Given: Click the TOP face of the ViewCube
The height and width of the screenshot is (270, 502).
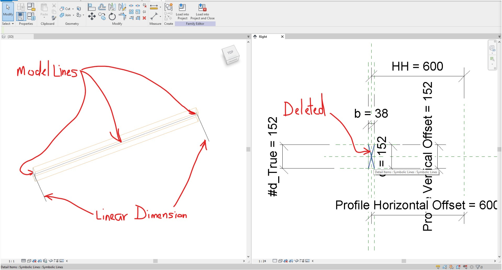Looking at the screenshot, I should click(231, 53).
